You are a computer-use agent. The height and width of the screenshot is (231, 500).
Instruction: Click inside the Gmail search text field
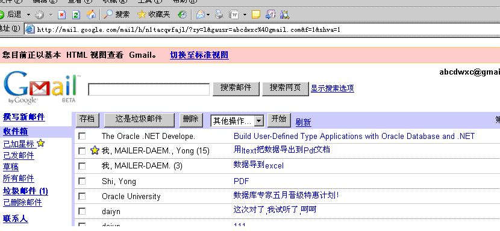pyautogui.click(x=149, y=89)
